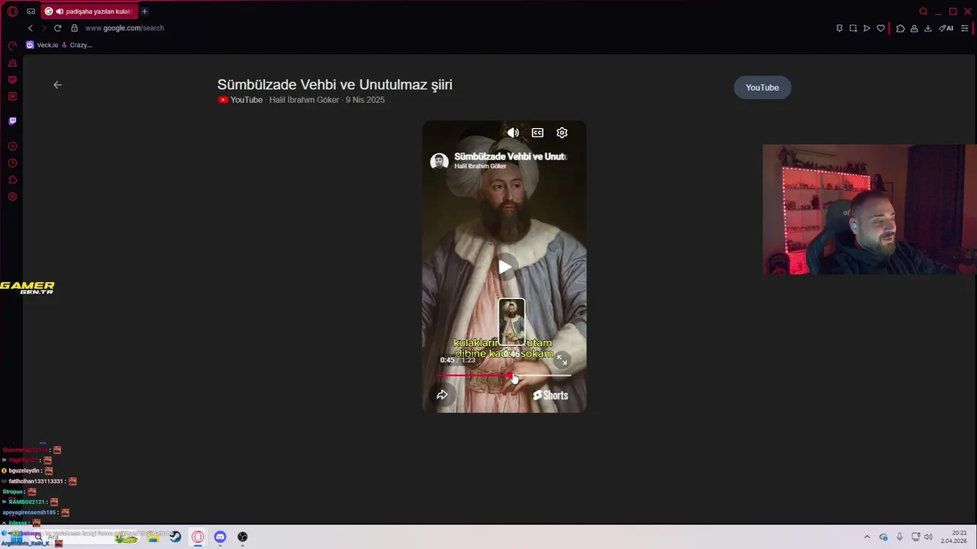Share the video with arrow icon

pos(442,394)
